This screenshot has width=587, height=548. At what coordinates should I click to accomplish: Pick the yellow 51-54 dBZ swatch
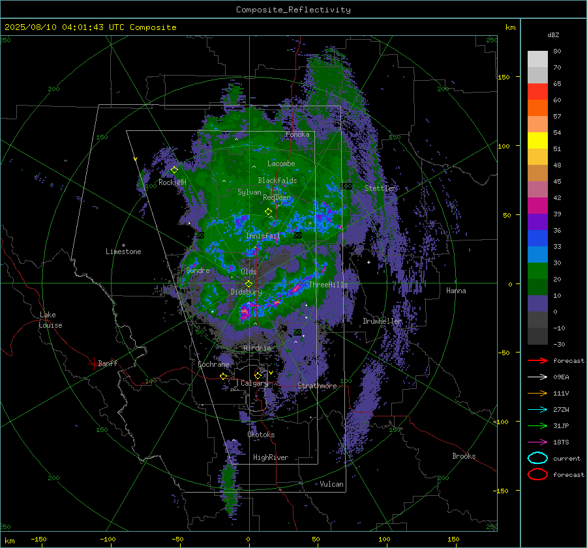537,141
